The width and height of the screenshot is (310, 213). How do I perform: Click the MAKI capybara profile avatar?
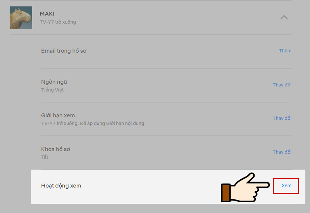pyautogui.click(x=21, y=17)
